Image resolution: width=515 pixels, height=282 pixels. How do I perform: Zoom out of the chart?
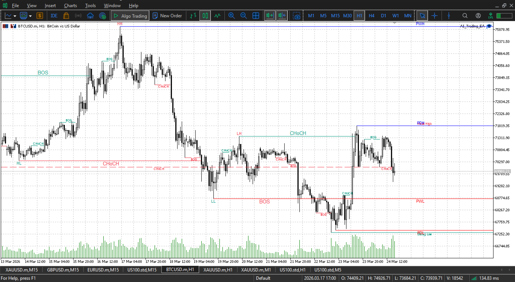(244, 16)
